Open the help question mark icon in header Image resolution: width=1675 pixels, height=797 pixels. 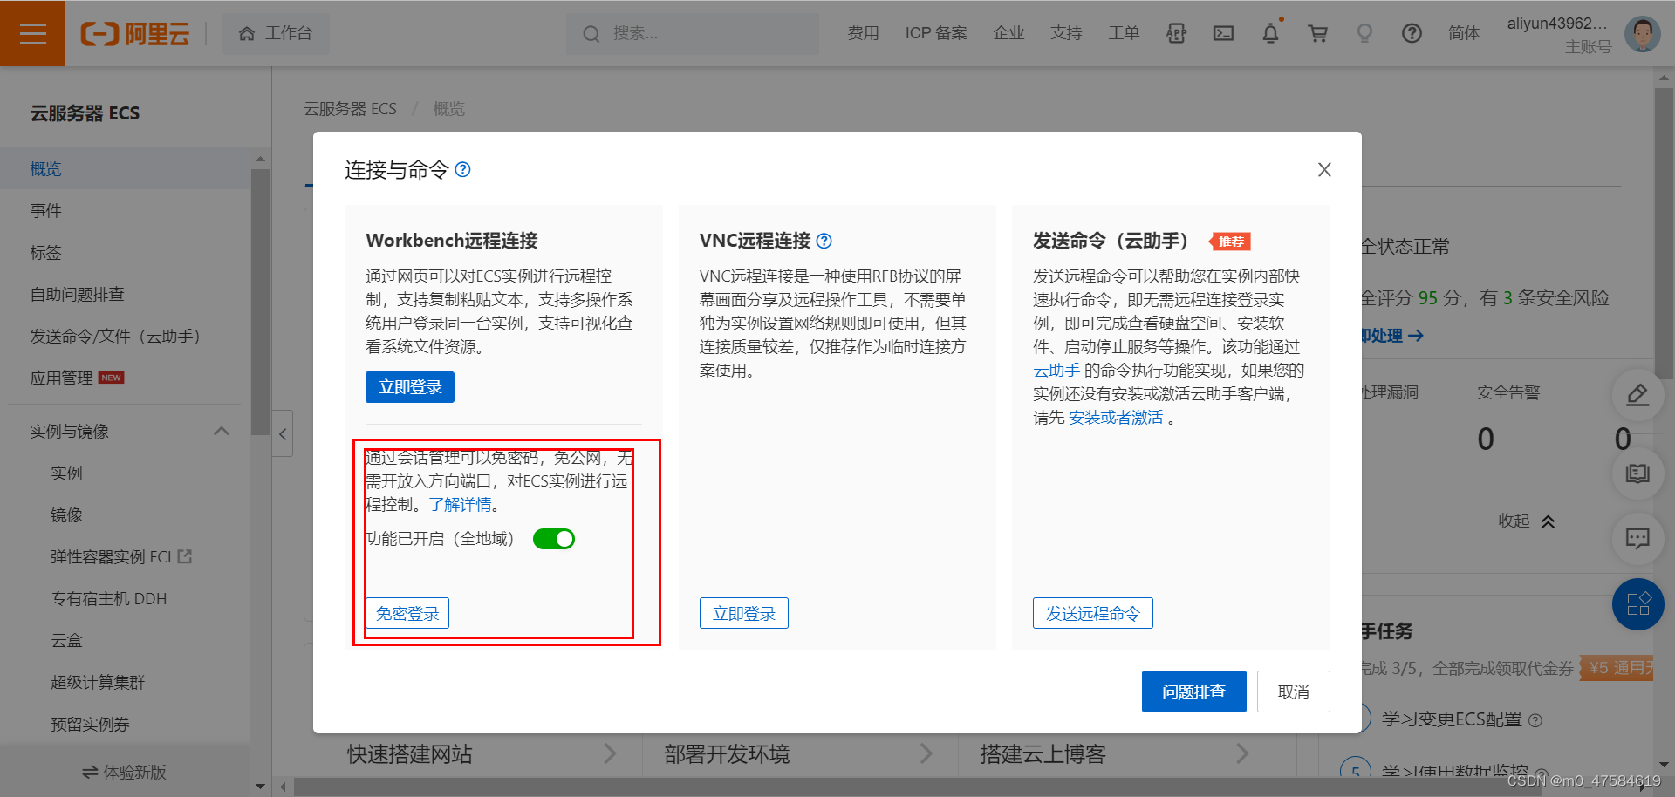[x=1412, y=33]
